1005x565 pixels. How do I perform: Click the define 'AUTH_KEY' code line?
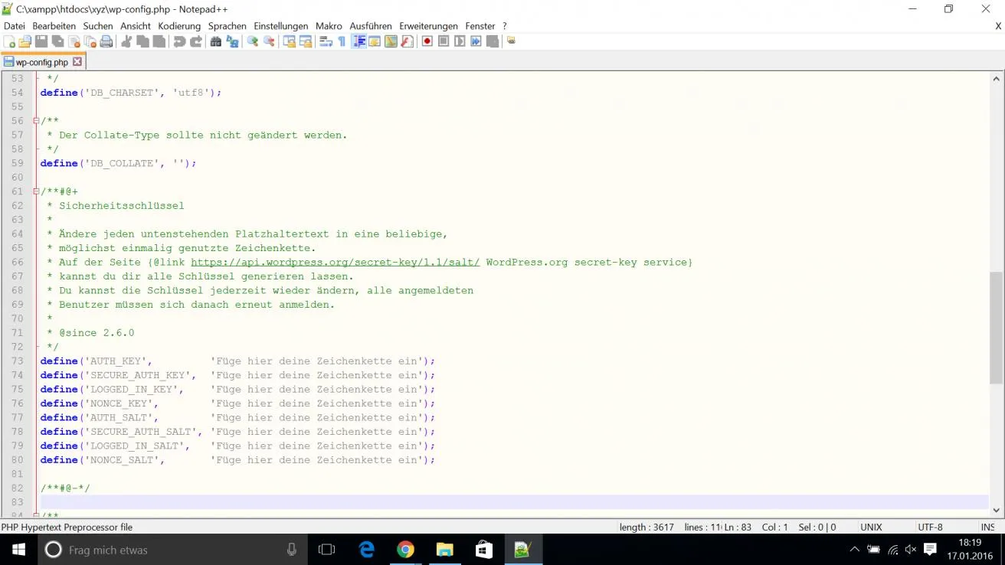(x=237, y=361)
